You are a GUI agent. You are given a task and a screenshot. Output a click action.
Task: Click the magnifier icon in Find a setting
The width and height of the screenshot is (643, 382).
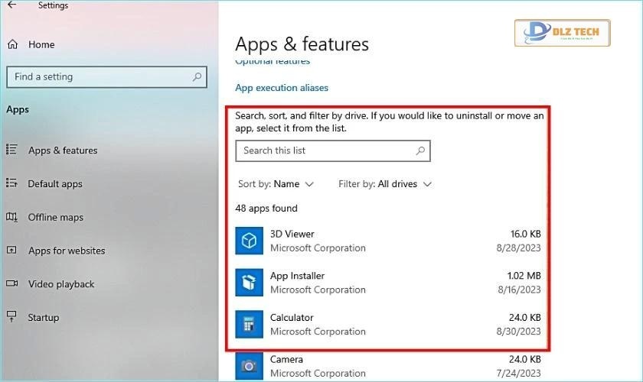coord(197,77)
